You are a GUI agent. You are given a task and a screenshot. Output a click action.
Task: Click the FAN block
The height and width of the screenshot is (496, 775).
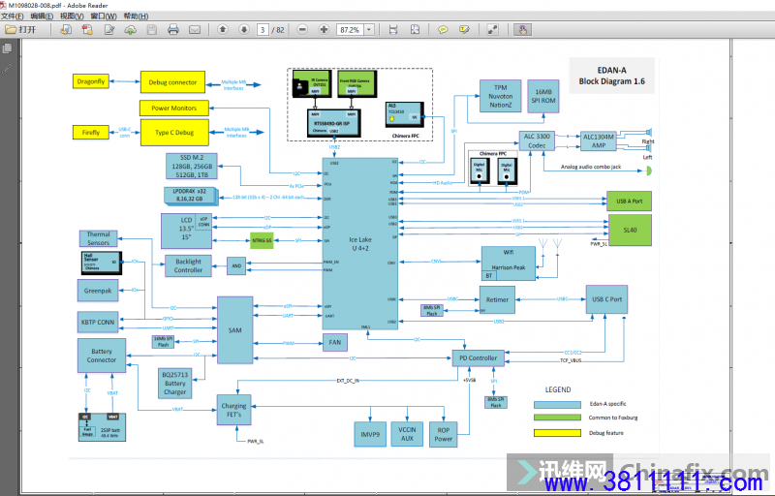(x=334, y=342)
